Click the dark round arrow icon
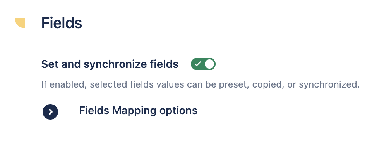The image size is (384, 145). (50, 112)
